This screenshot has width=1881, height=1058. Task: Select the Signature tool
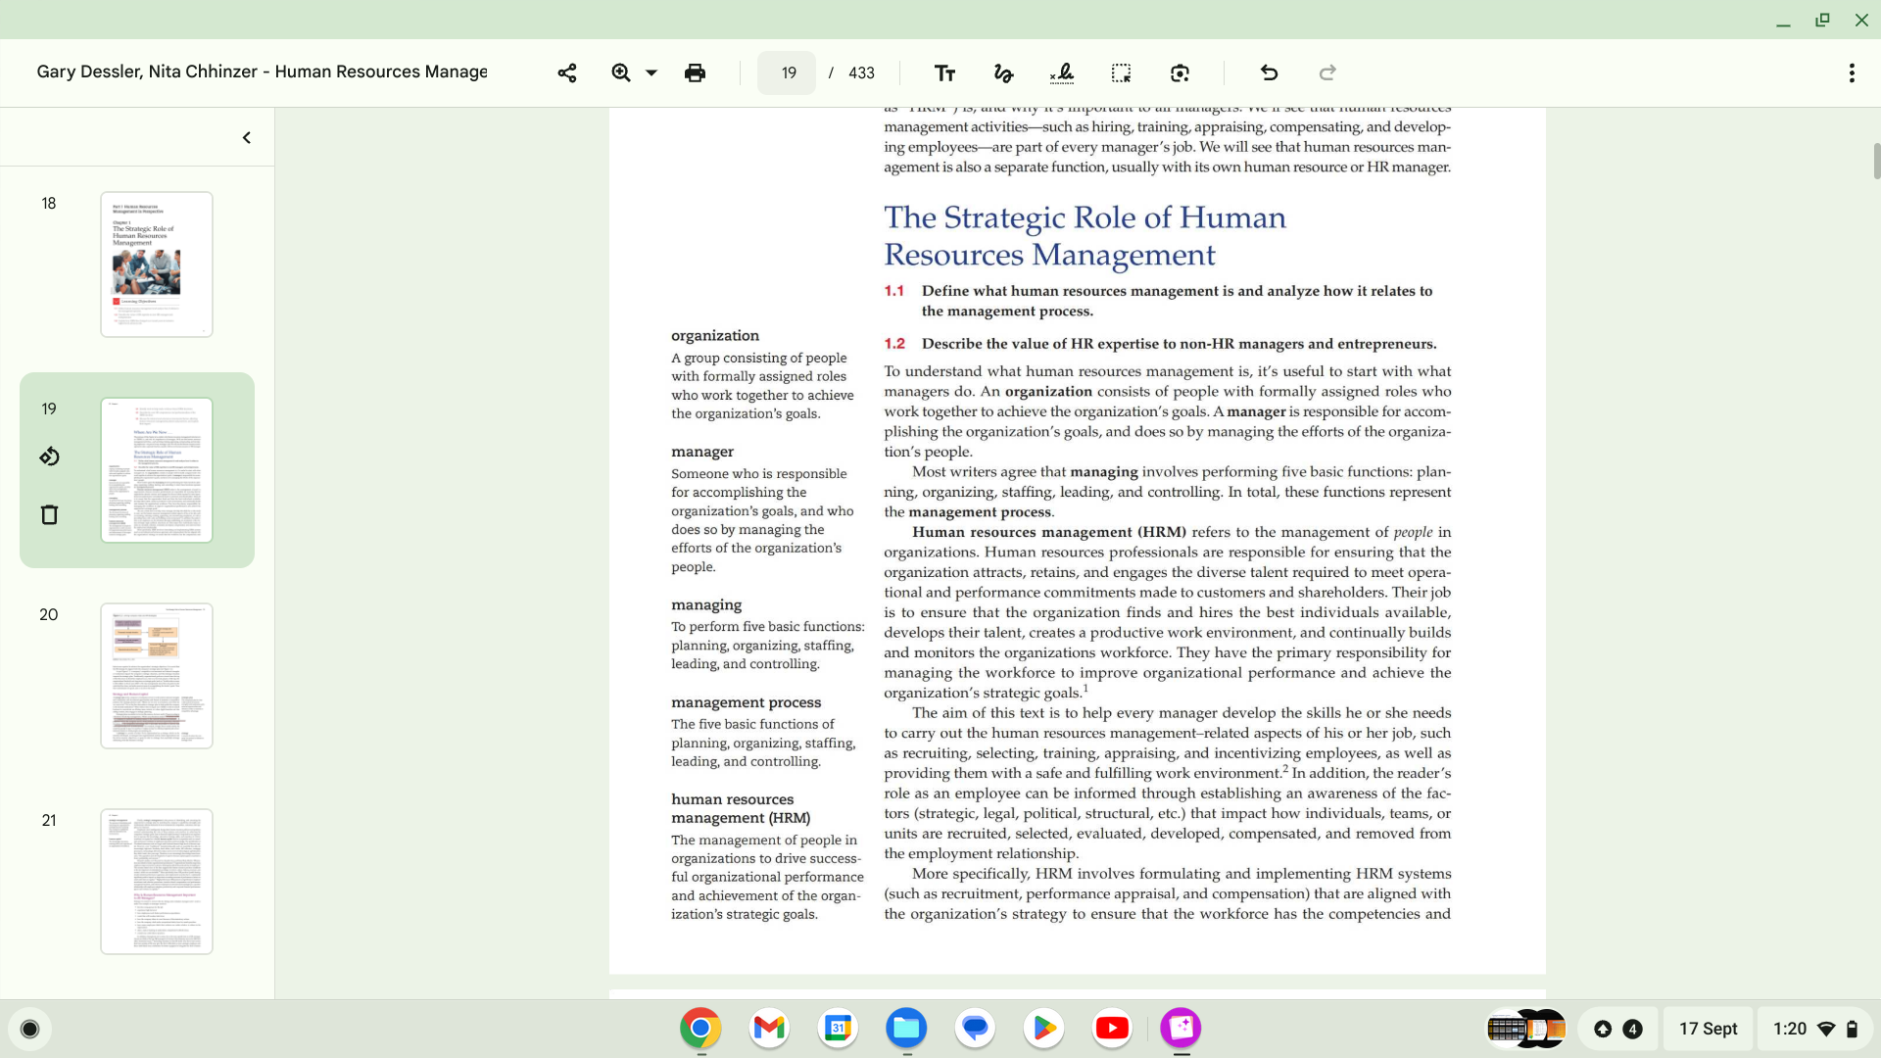(x=1062, y=72)
